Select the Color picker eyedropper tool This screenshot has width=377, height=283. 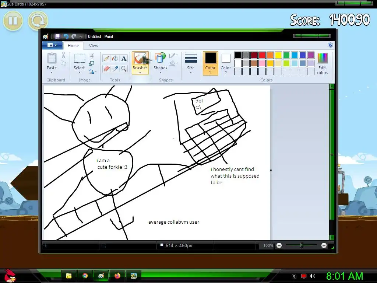click(115, 69)
